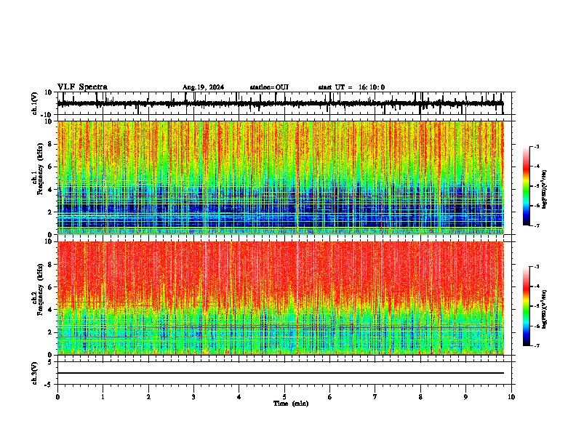Click the ch.2 spectrogram plot
The image size is (576, 445).
[x=281, y=298]
